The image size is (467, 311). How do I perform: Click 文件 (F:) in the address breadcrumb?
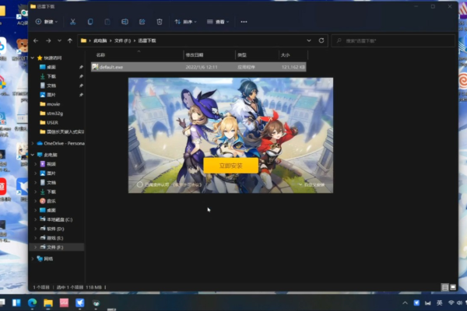click(122, 40)
